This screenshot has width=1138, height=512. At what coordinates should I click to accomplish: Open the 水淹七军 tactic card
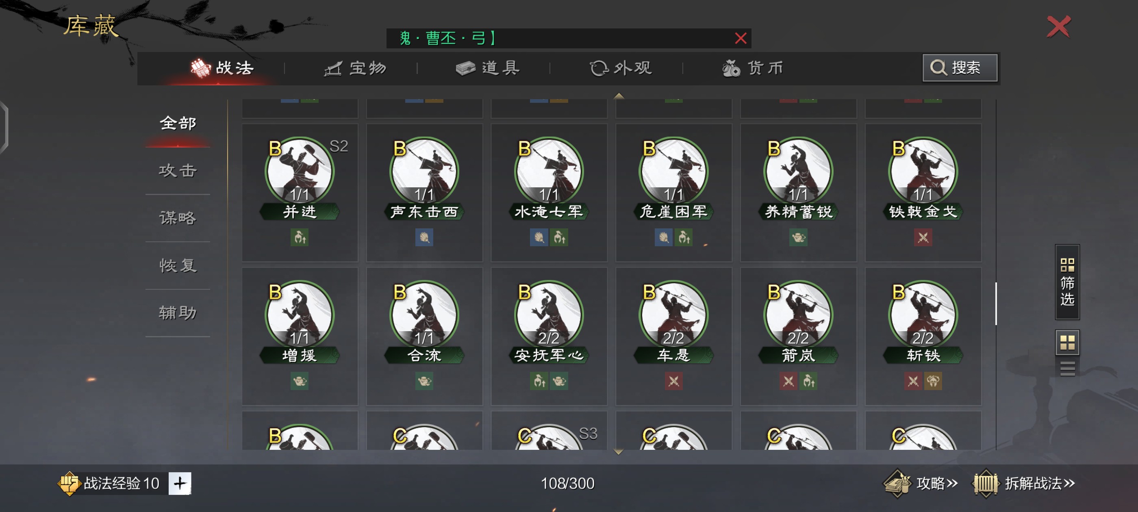coord(549,193)
